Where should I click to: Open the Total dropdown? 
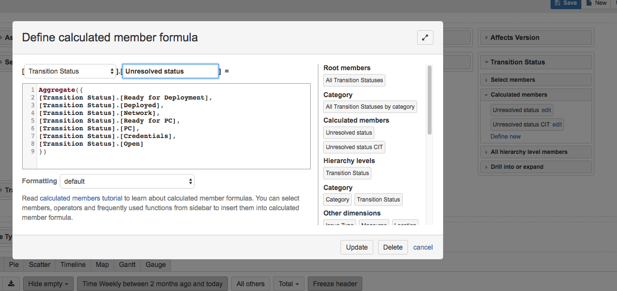point(288,283)
